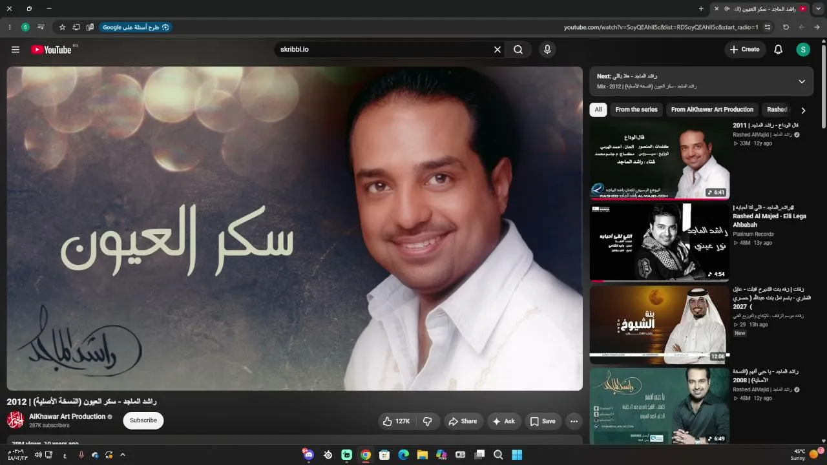This screenshot has height=465, width=827.
Task: Open Microsoft Edge from the taskbar
Action: (403, 455)
